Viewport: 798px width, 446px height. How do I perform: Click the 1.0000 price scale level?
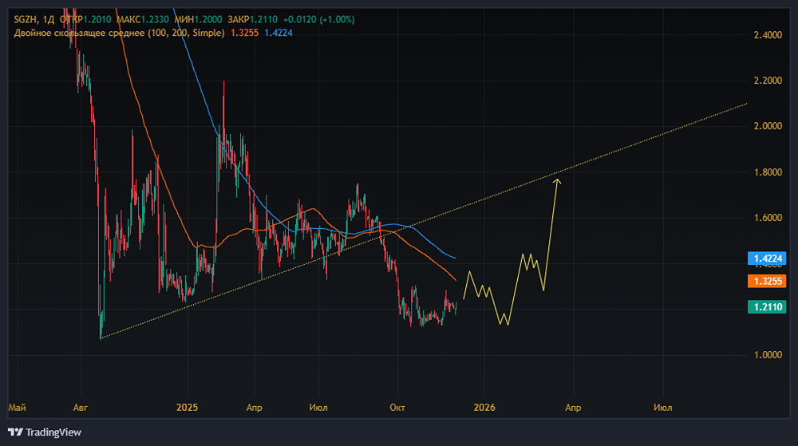click(x=767, y=355)
